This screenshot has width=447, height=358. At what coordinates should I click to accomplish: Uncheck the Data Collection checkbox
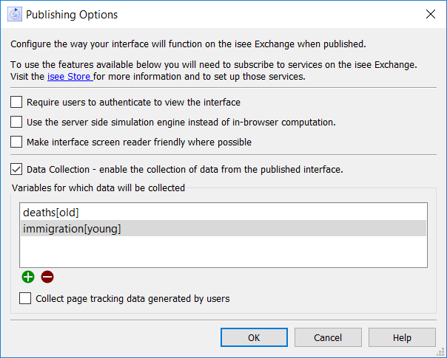click(16, 169)
